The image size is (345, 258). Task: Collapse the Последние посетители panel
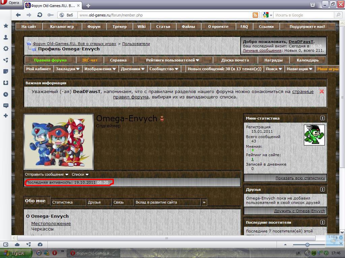pos(322,222)
